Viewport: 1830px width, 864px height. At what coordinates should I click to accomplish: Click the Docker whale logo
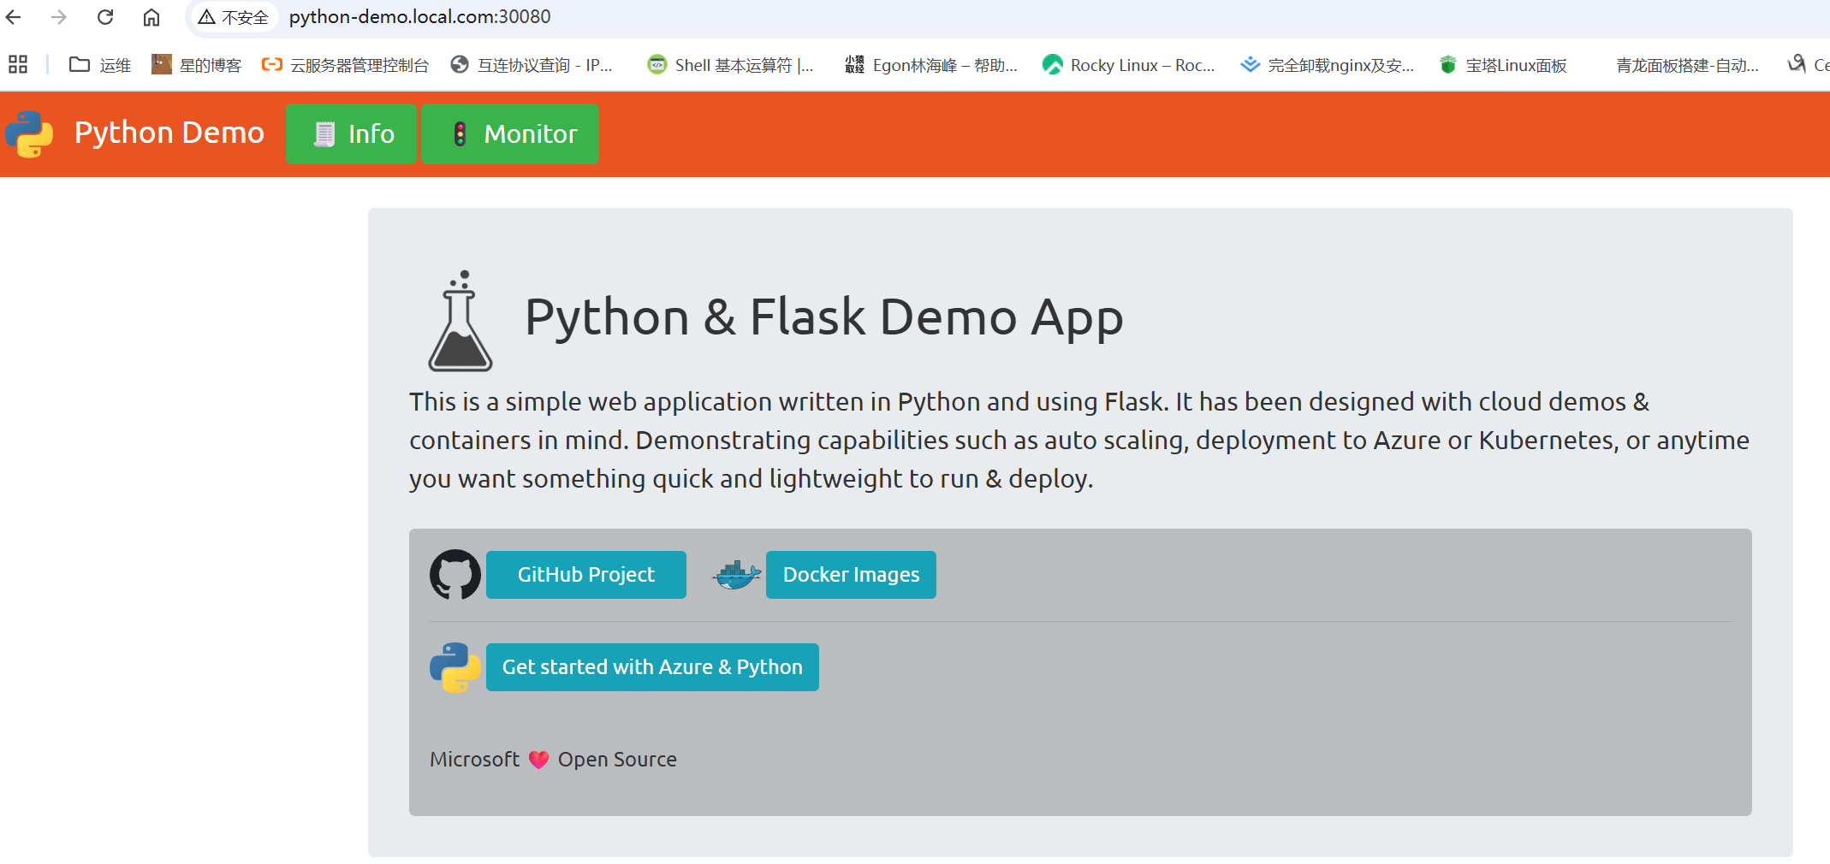(736, 575)
